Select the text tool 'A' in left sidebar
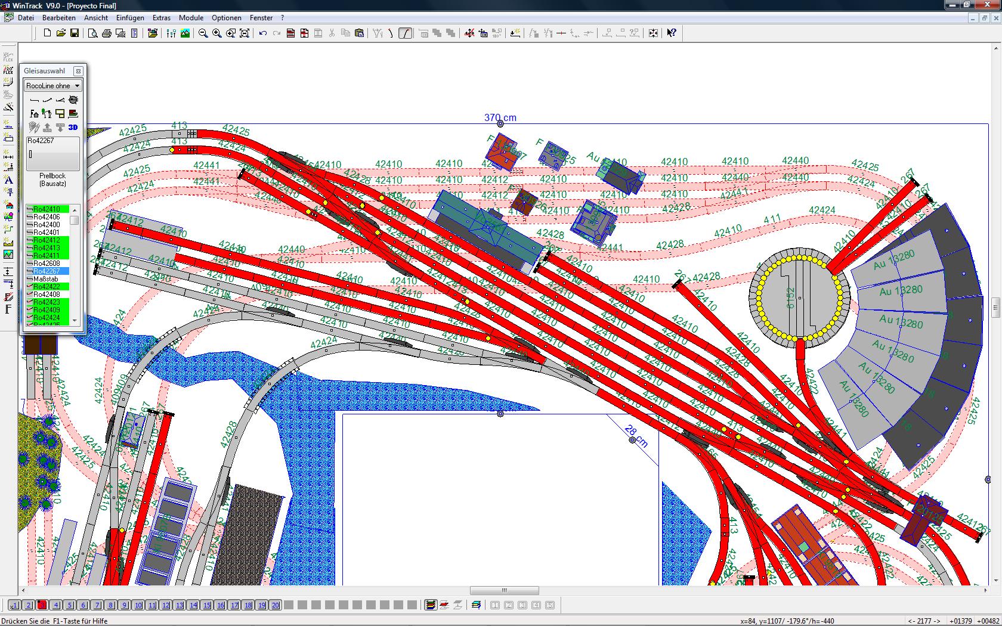The width and height of the screenshot is (1002, 626). pyautogui.click(x=8, y=179)
